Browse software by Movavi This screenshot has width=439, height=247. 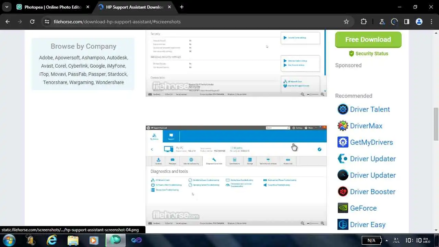coord(58,74)
